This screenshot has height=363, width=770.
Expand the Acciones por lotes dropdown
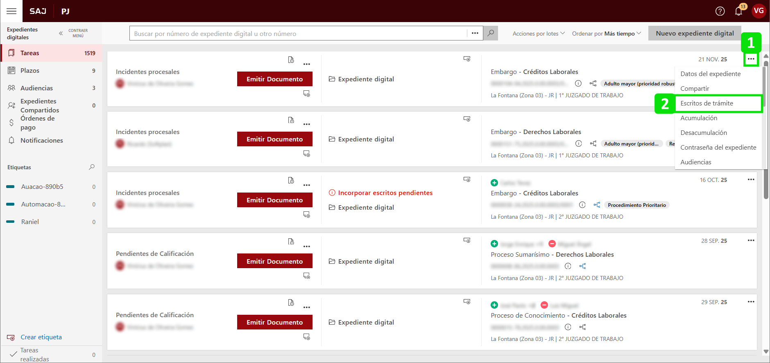pos(538,34)
